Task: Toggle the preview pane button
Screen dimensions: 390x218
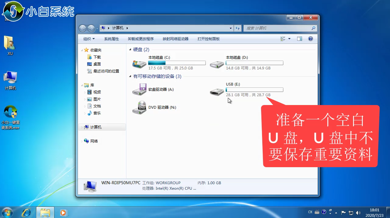Action: click(300, 39)
